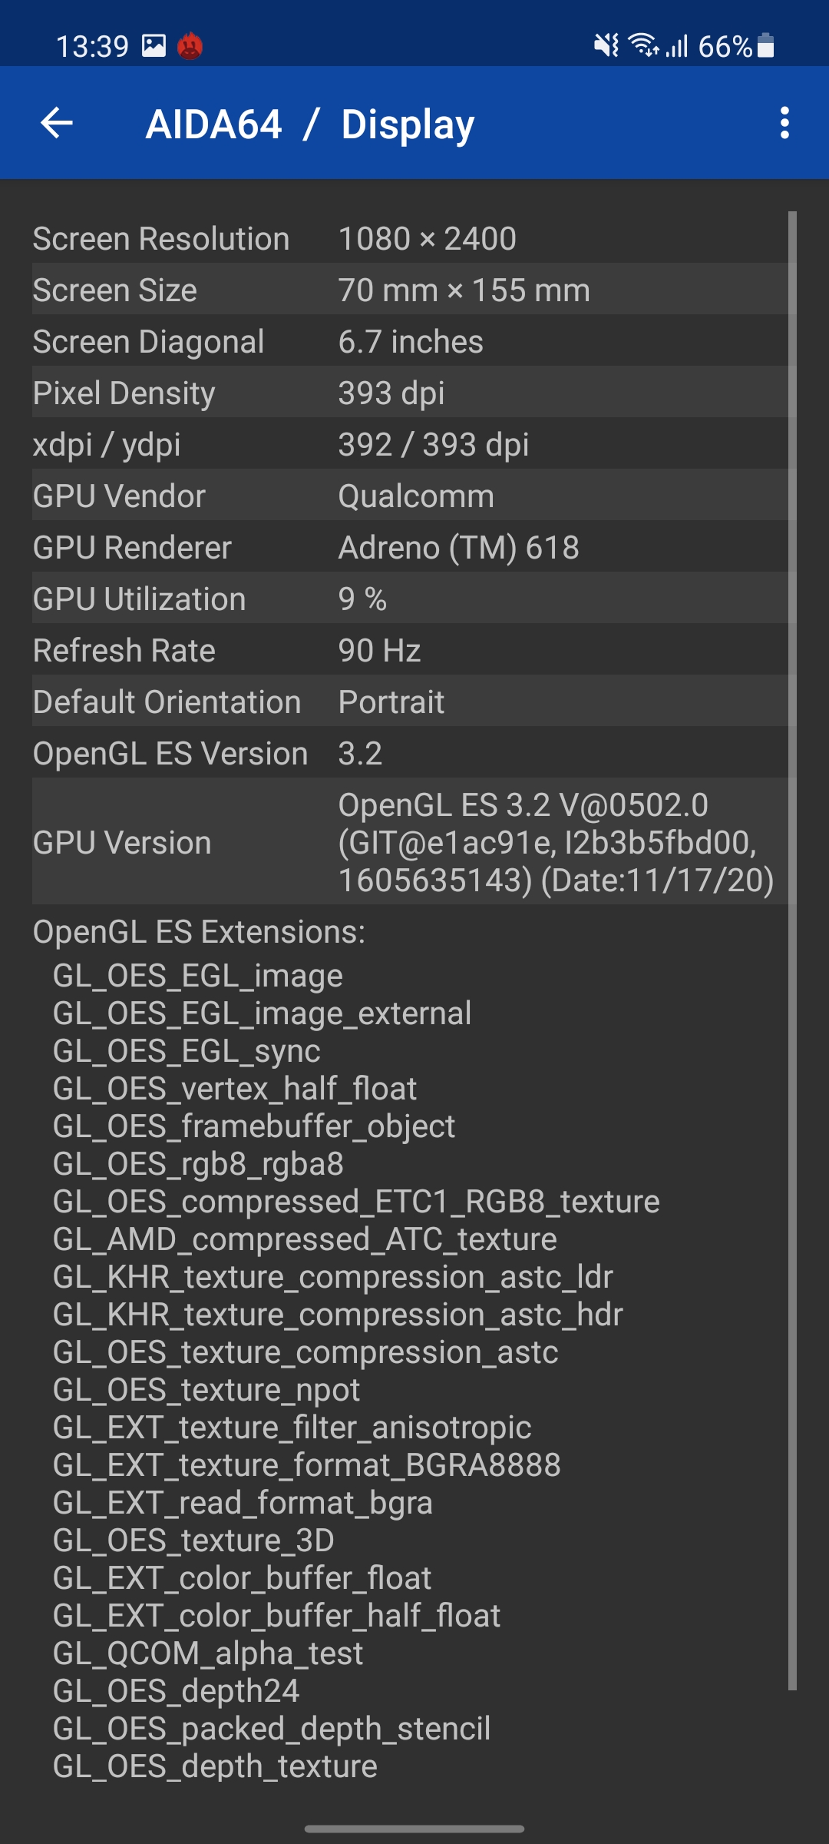Select the Screen Resolution row
829x1844 pixels.
[410, 238]
